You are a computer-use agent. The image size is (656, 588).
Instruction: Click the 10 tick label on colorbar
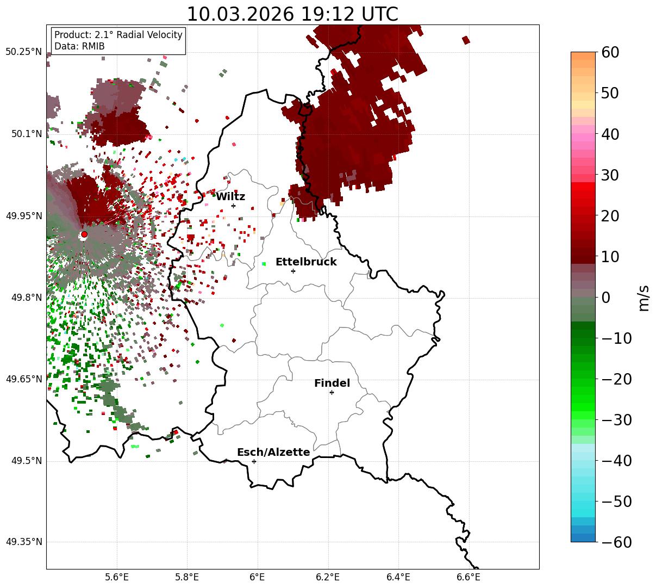(611, 256)
